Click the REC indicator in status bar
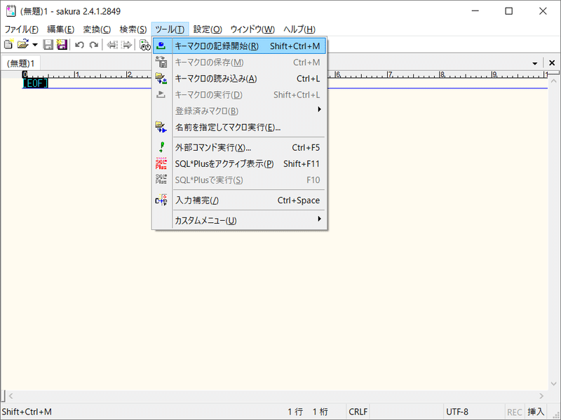Screen dimensions: 561x420 point(514,412)
